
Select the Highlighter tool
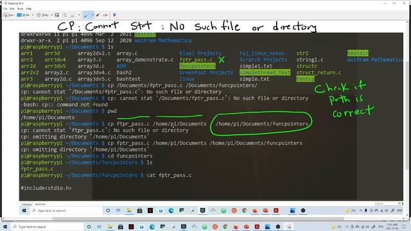[98, 15]
